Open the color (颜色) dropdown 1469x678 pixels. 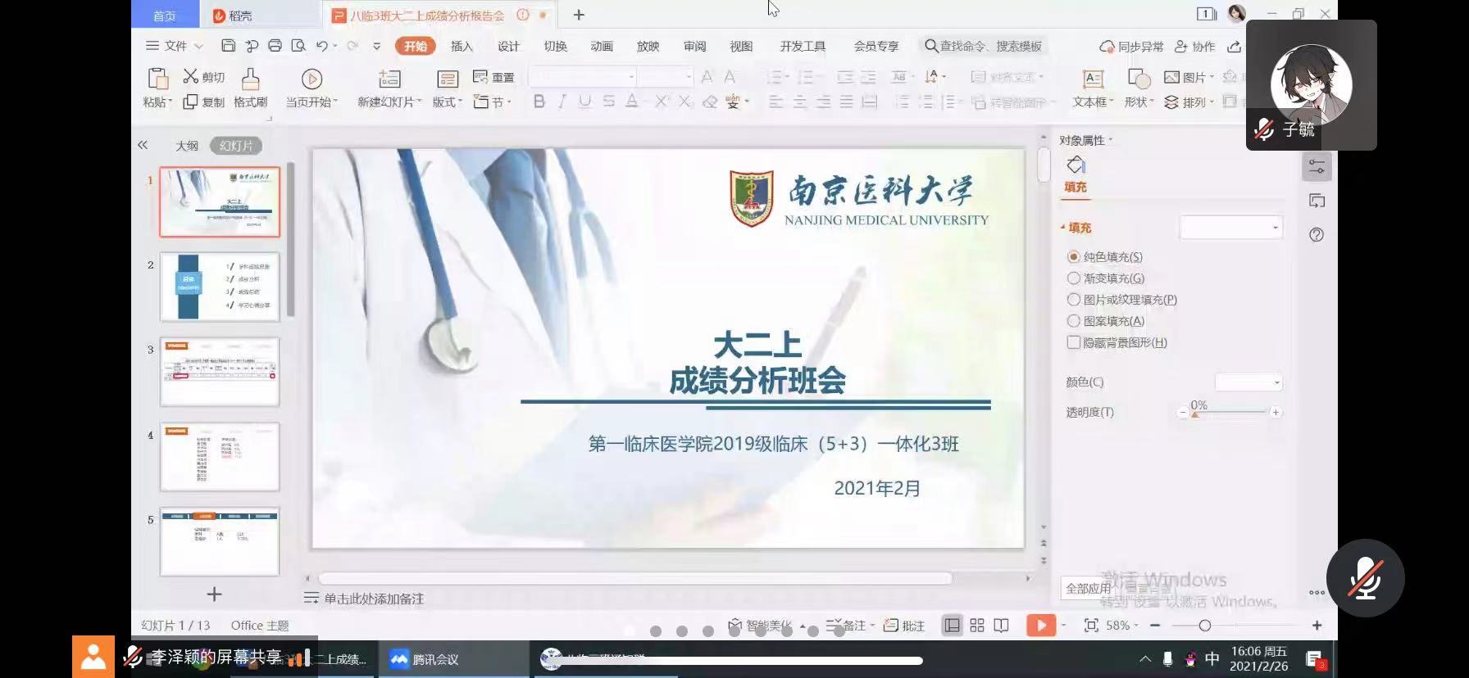[x=1248, y=382]
